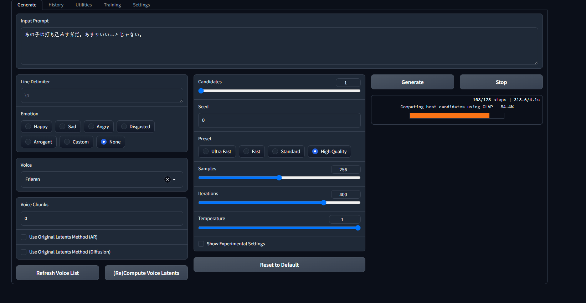Select the Sad emotion

pos(68,127)
